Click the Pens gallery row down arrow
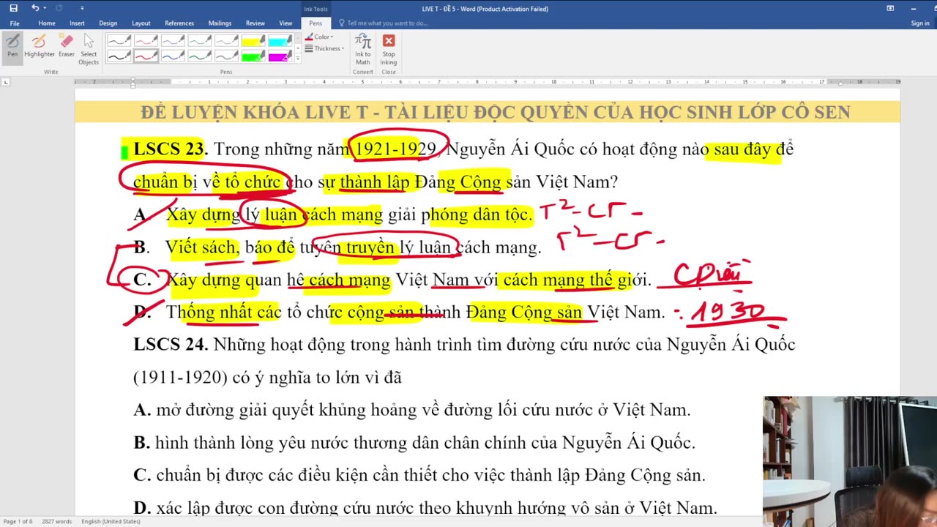Viewport: 937px width, 527px height. pyautogui.click(x=298, y=49)
